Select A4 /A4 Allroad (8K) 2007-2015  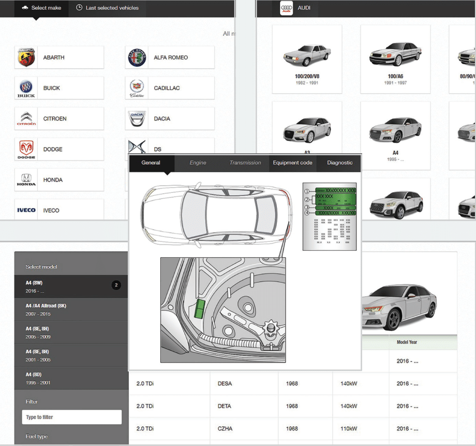(x=71, y=309)
